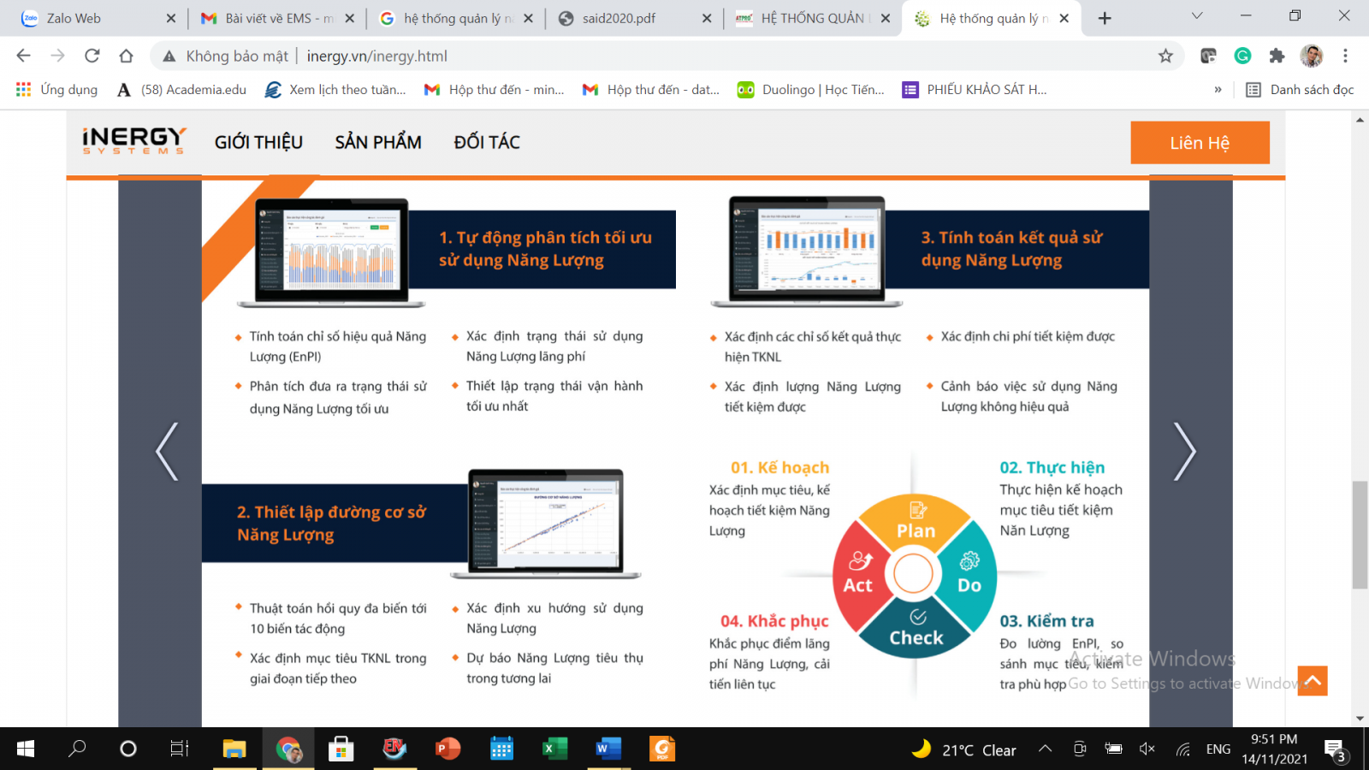Screen dimensions: 1369x770
Task: Open the SẢN PHẨM menu
Action: click(378, 142)
